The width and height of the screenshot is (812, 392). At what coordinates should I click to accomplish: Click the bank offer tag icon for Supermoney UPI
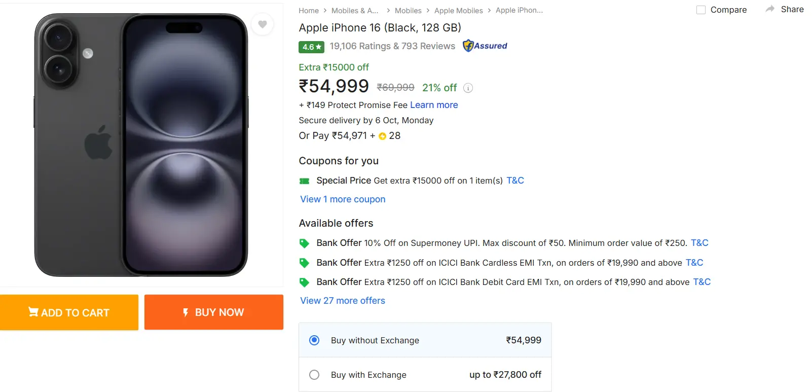point(304,243)
